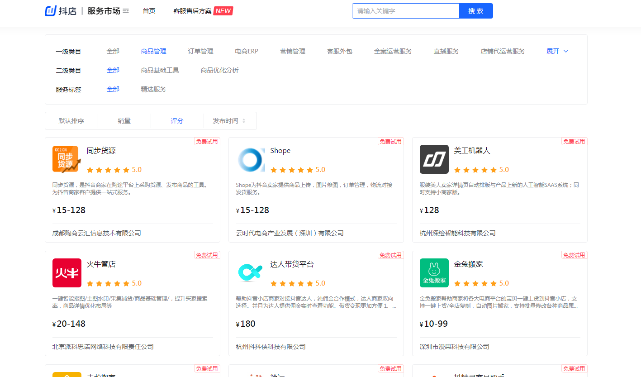Image resolution: width=641 pixels, height=377 pixels.
Task: Select the 客服外包 category
Action: pos(340,51)
